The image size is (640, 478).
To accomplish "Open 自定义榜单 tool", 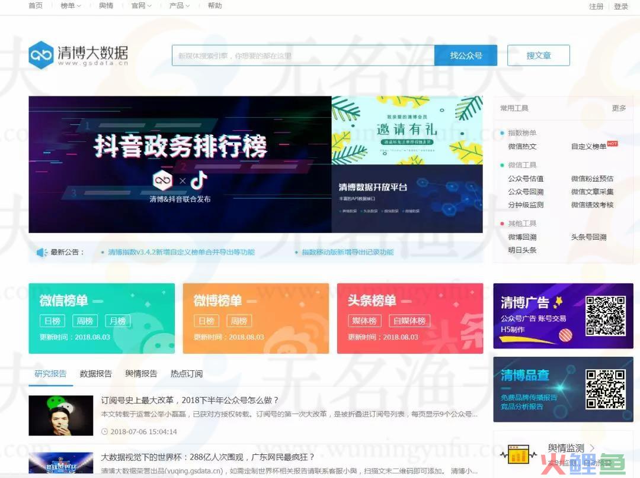I will coord(588,146).
